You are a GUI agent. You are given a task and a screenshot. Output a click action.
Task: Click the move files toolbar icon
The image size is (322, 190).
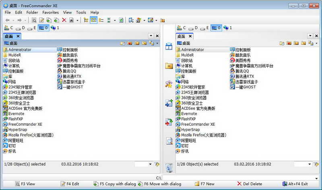pyautogui.click(x=56, y=20)
